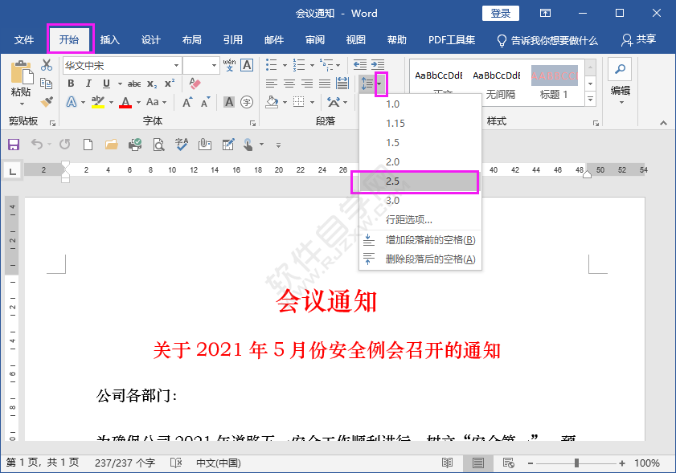Viewport: 676px width, 473px height.
Task: Toggle Underline formatting
Action: point(106,84)
